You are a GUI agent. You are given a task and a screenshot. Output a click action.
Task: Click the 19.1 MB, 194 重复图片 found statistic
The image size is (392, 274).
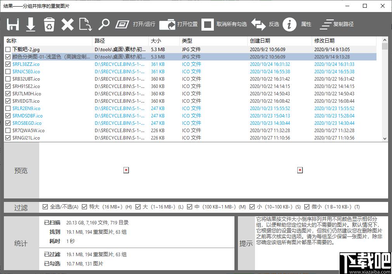click(x=96, y=232)
